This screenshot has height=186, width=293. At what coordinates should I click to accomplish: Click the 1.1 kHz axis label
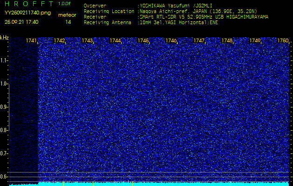click(x=4, y=60)
